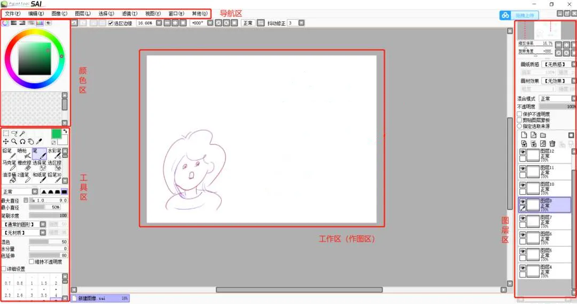Open the 滤镜(T) menu
Screen dimensions: 577x304
pyautogui.click(x=129, y=13)
